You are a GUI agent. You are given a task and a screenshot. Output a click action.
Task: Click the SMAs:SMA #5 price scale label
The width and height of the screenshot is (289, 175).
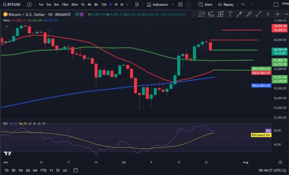[x=261, y=85]
